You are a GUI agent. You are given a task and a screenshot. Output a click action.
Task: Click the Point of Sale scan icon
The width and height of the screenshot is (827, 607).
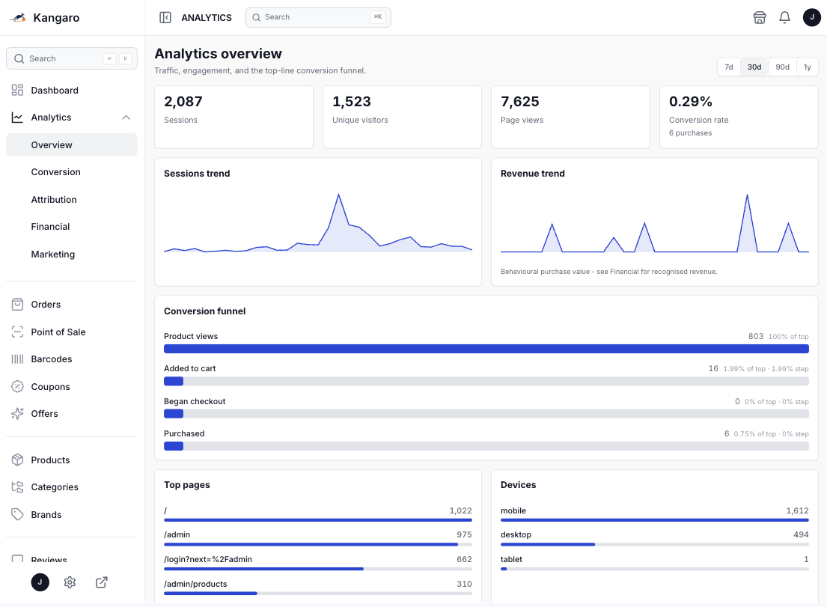click(17, 332)
